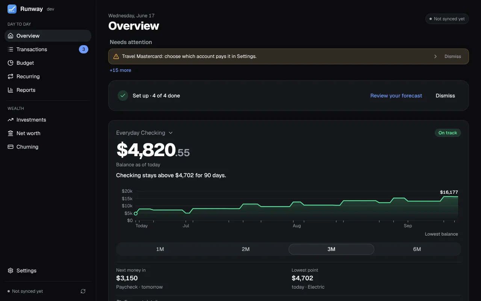Viewport: 481px width, 301px height.
Task: Click the Today marker point on the chart
Action: coord(136,214)
